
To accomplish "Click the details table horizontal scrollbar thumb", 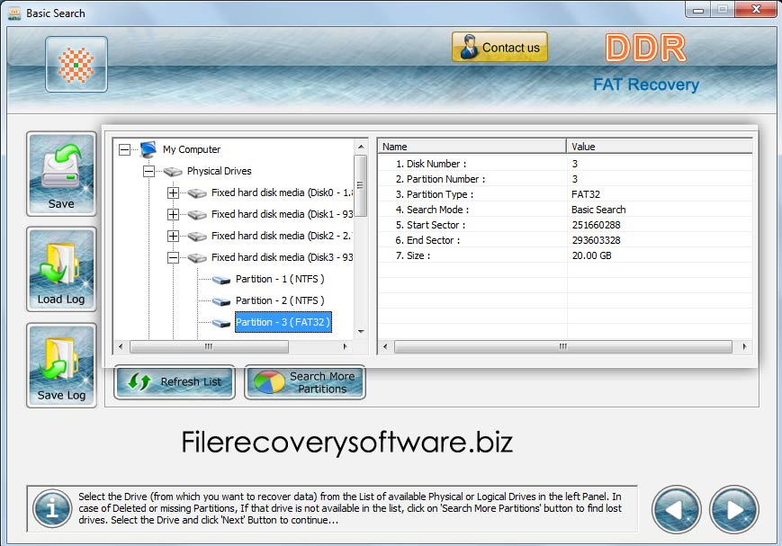I will click(563, 346).
